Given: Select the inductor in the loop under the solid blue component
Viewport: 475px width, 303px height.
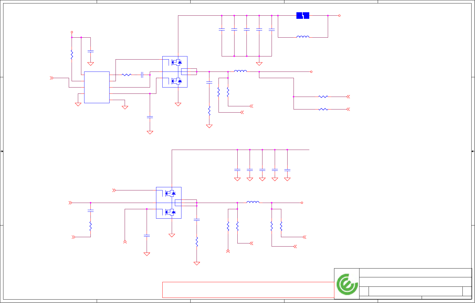Looking at the screenshot, I should 303,36.
